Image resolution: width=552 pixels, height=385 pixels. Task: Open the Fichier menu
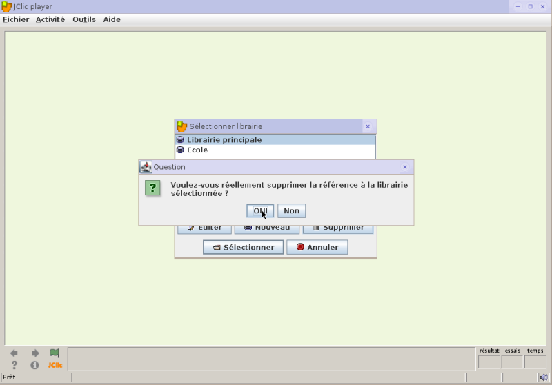(16, 20)
